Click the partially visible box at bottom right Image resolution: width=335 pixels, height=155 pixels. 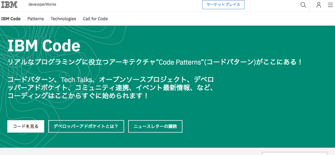tap(294, 153)
